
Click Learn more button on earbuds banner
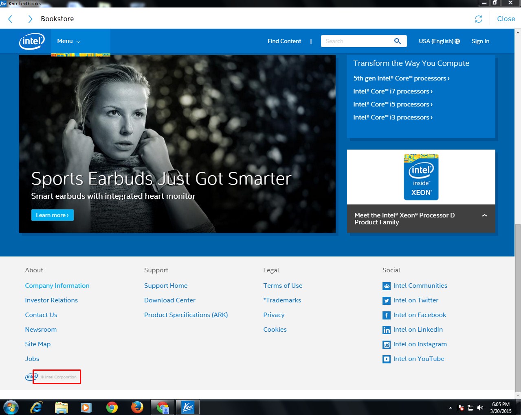pos(53,215)
